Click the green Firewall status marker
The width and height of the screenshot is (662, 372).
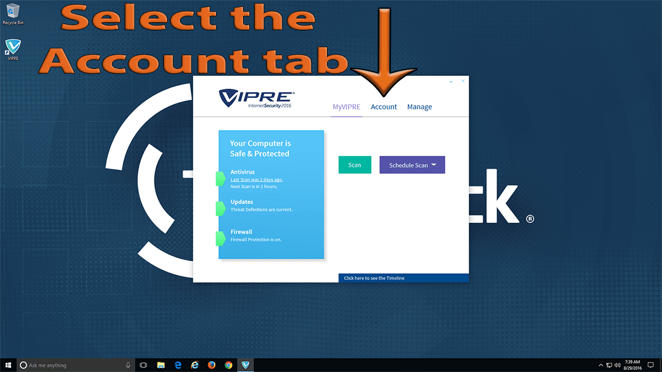220,238
